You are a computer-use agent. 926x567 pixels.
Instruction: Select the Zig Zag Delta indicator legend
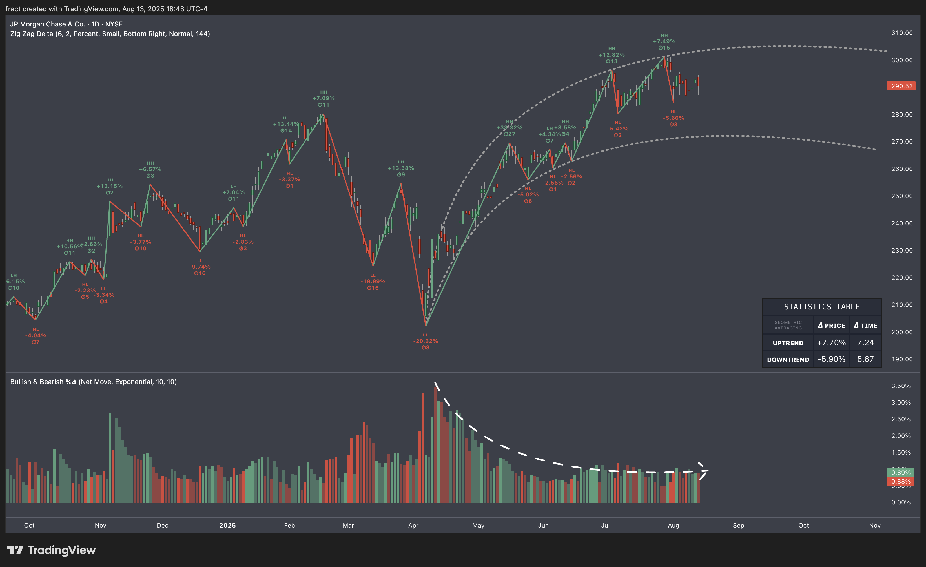click(x=110, y=34)
